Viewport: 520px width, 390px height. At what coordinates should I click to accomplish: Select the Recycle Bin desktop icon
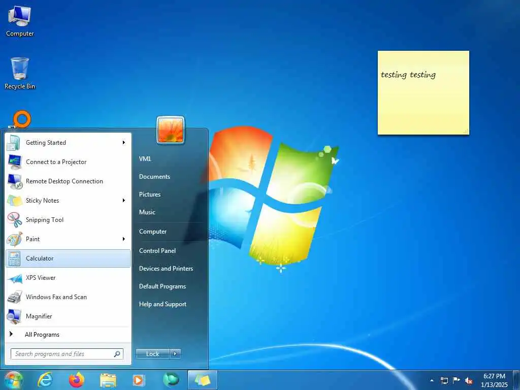click(x=20, y=73)
